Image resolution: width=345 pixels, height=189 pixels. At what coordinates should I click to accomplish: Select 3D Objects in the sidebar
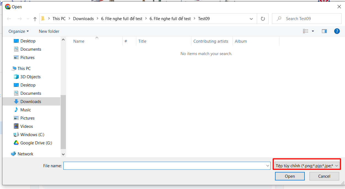pos(30,77)
